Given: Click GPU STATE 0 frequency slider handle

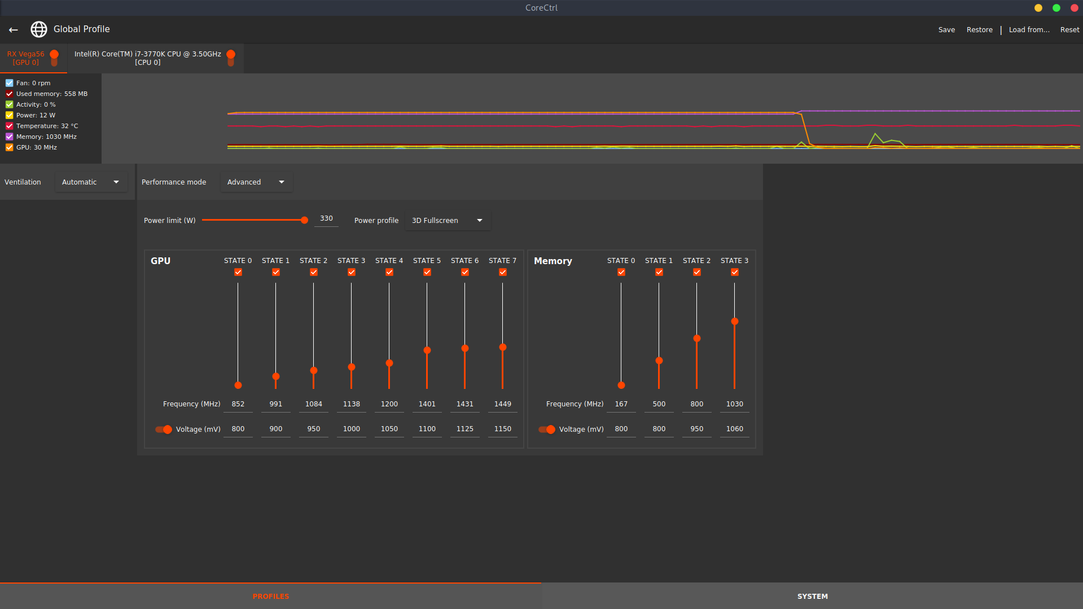Looking at the screenshot, I should pos(238,385).
